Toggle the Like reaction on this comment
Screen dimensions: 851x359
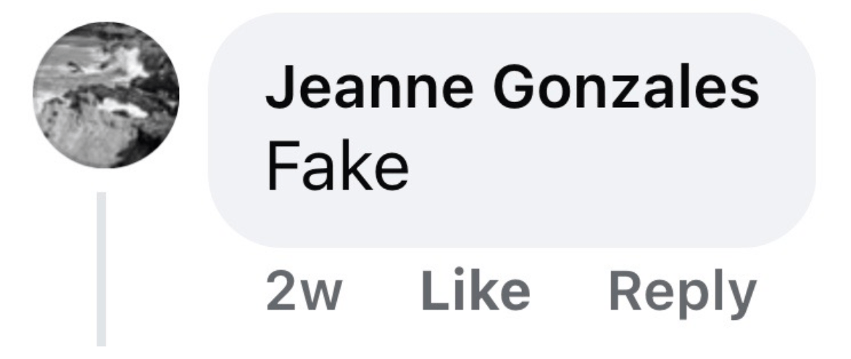pos(476,291)
